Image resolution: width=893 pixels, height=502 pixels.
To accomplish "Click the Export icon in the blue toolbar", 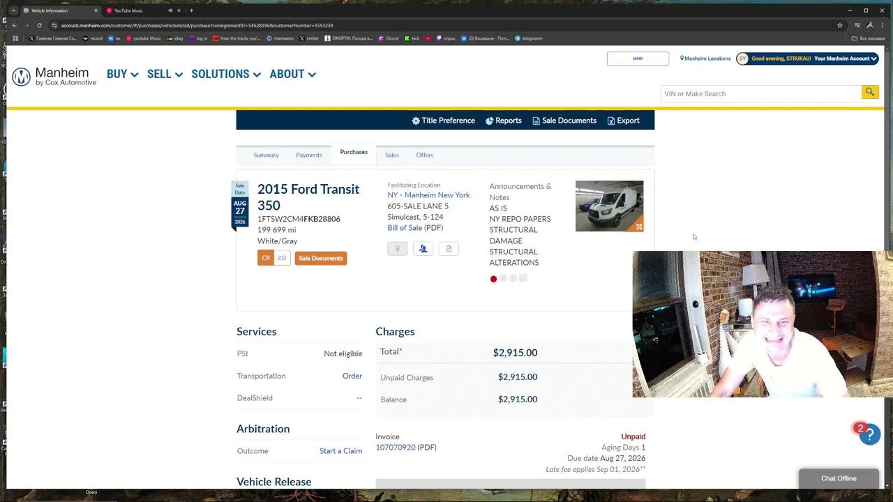I will point(611,121).
